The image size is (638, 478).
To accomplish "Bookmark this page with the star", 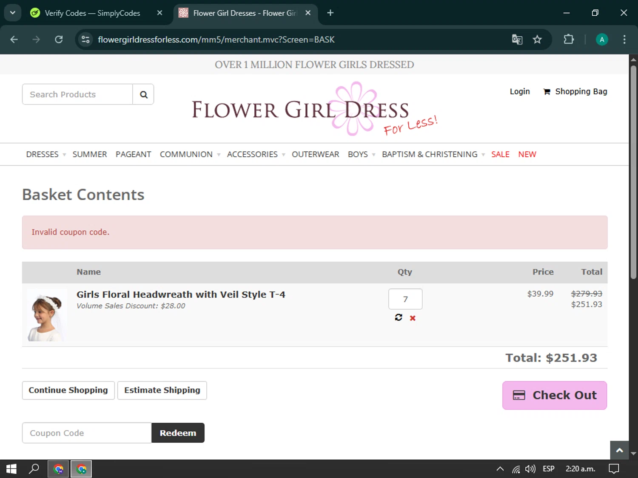I will tap(537, 40).
